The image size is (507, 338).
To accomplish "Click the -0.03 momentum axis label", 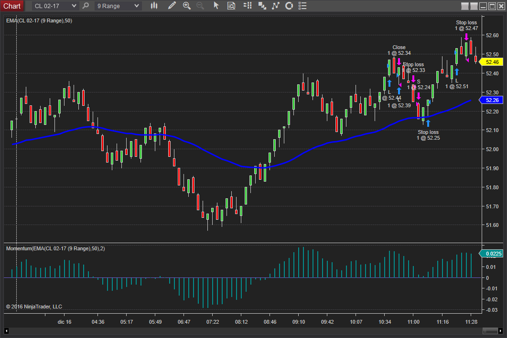I will pyautogui.click(x=492, y=310).
